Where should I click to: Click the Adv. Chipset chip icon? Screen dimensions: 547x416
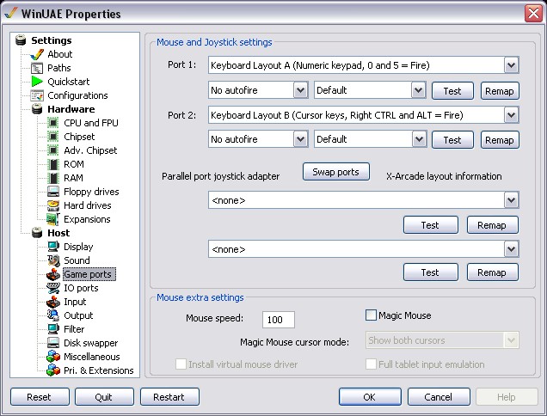tap(53, 150)
